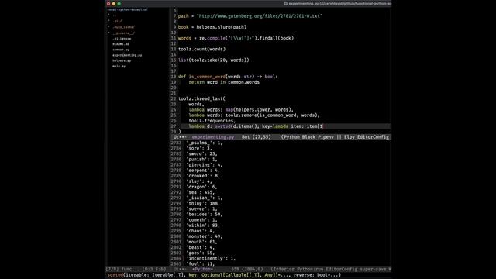
Task: Click the 'def is_common_word' function definition
Action: 228,77
